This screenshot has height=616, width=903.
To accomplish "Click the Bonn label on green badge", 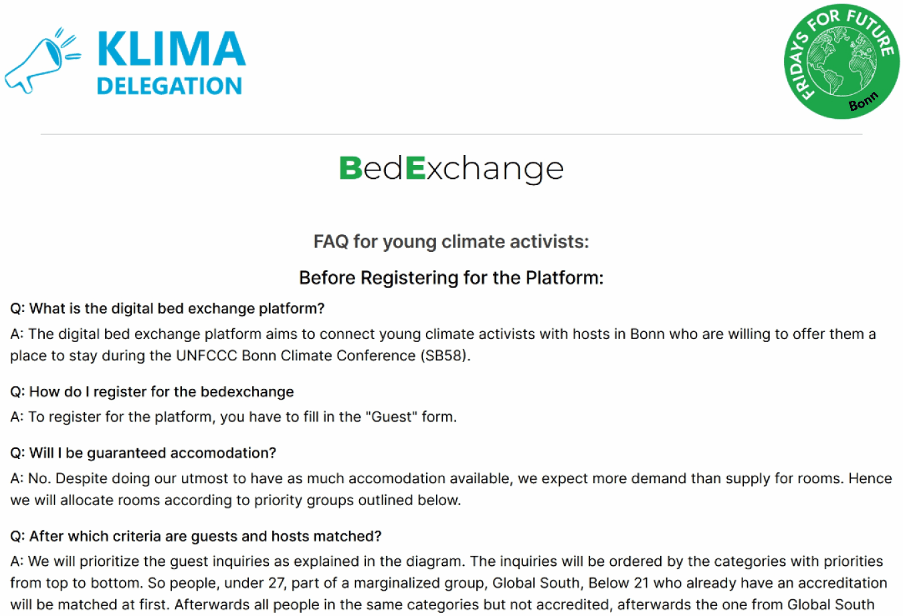I will click(863, 102).
